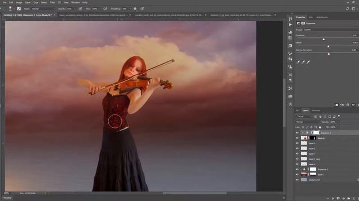The width and height of the screenshot is (359, 201).
Task: Add a layer style fx button
Action: [x=333, y=199]
